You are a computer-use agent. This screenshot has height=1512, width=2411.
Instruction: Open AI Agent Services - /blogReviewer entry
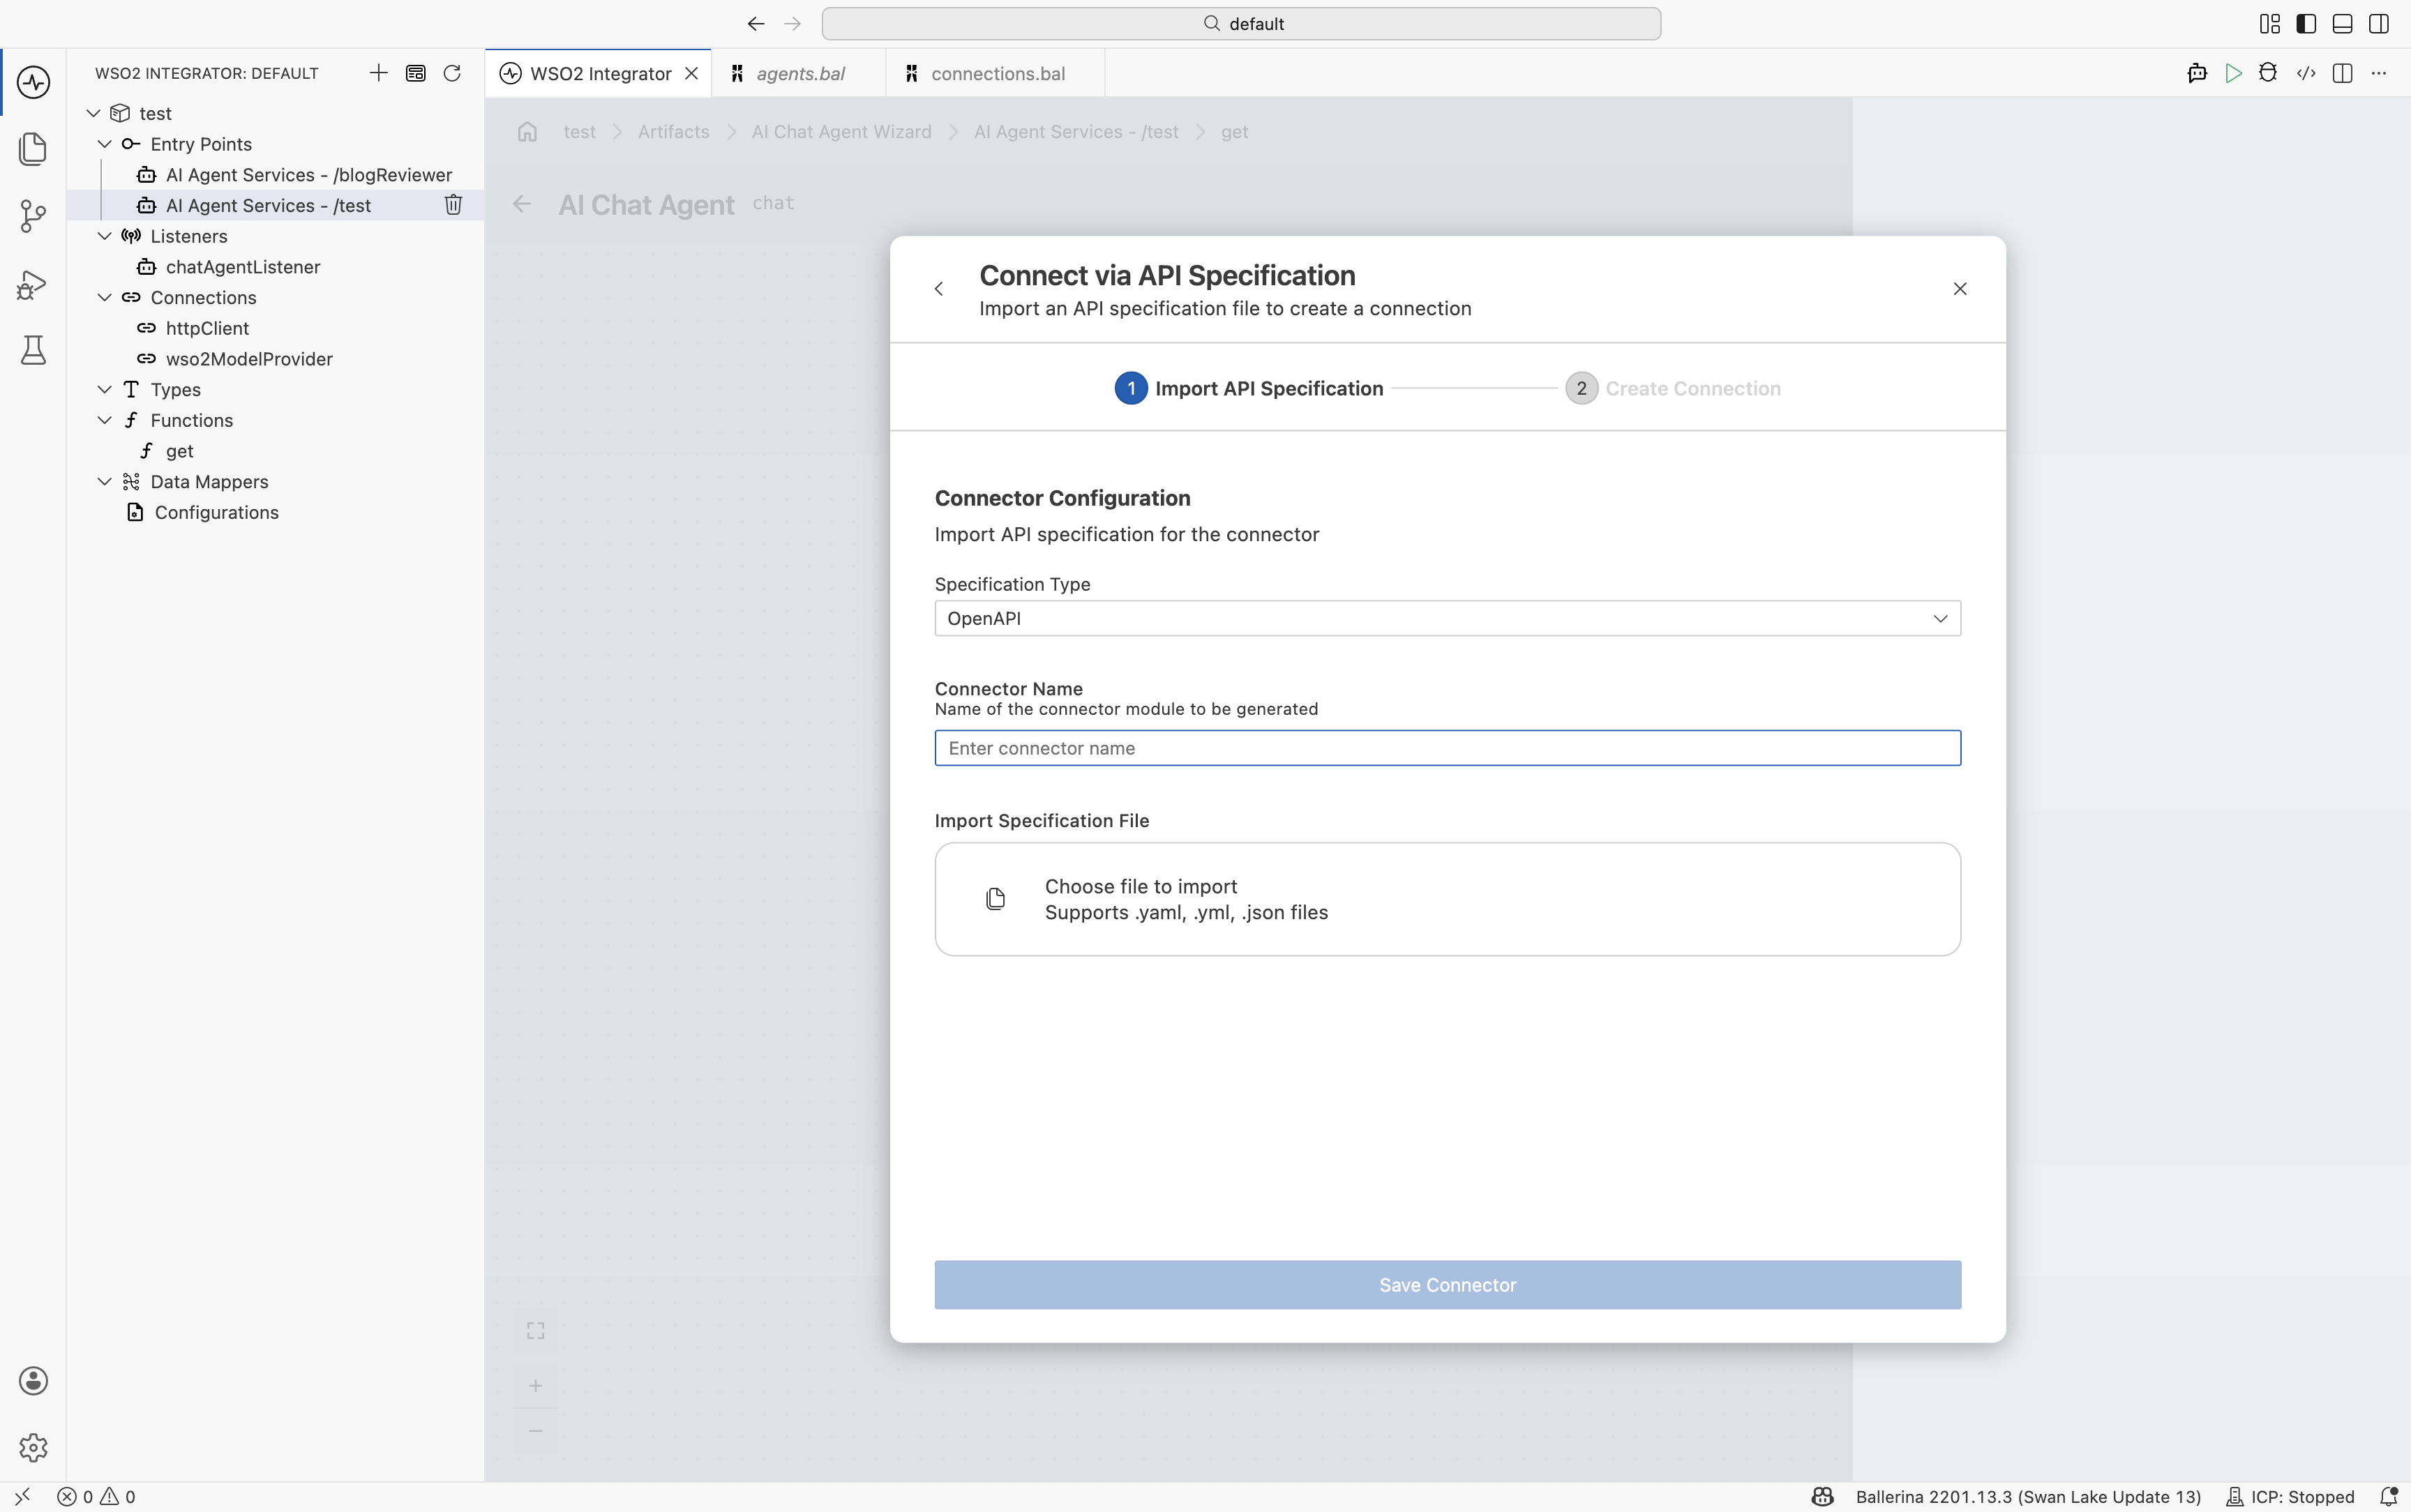(308, 175)
